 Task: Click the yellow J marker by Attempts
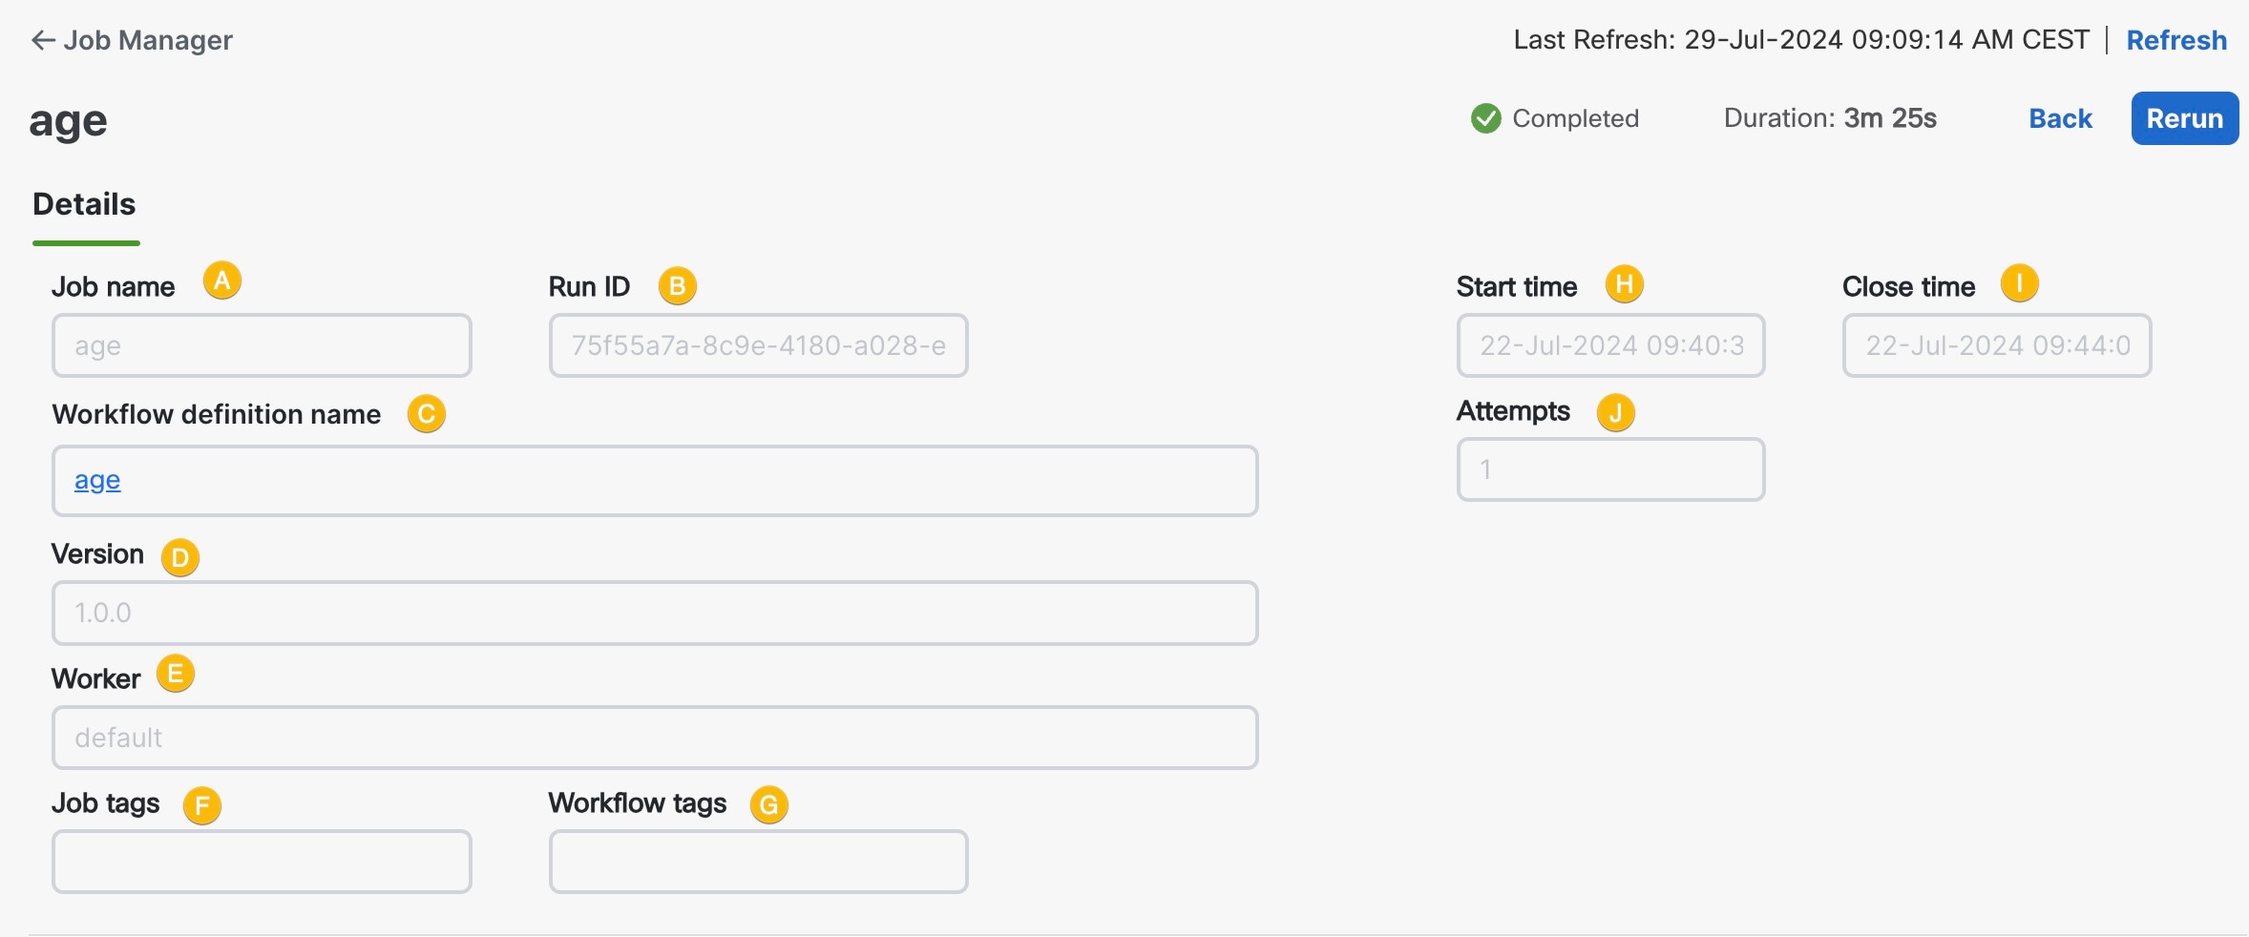1616,413
